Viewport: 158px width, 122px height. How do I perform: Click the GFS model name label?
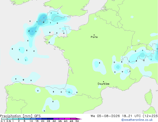click(x=37, y=116)
